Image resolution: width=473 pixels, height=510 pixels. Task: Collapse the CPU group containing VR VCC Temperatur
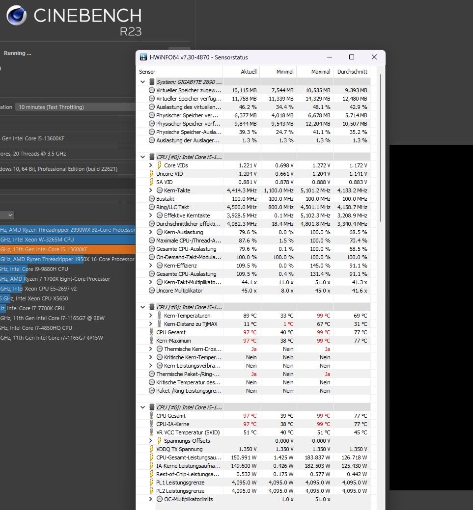(x=142, y=407)
